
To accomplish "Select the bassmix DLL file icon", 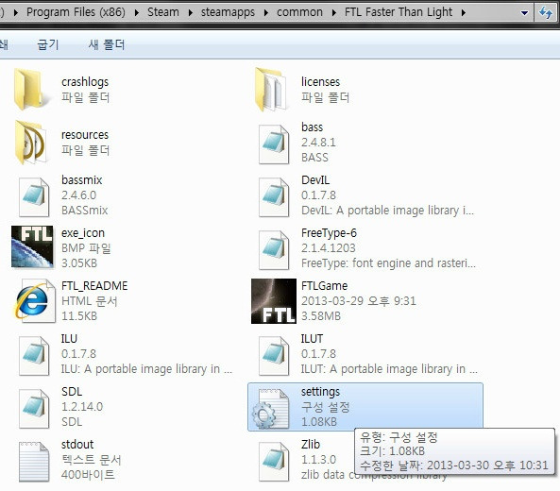I will coord(34,196).
